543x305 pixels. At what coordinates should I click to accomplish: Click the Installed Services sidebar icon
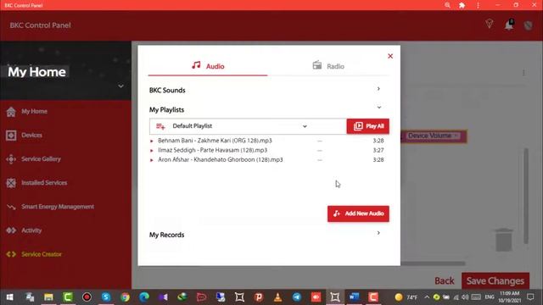(x=11, y=183)
